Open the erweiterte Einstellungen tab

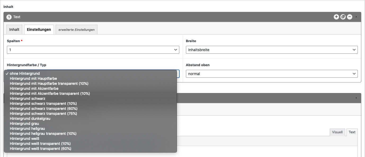coord(77,30)
